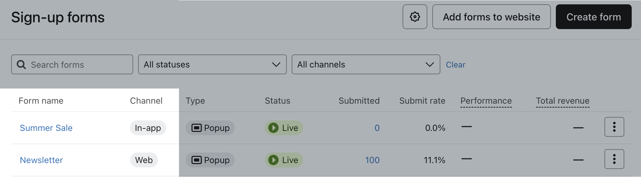Screen dimensions: 641x177
Task: Open the Newsletter form link
Action: point(41,160)
